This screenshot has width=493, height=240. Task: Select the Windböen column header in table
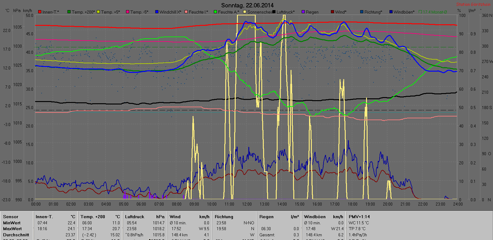(x=315, y=217)
